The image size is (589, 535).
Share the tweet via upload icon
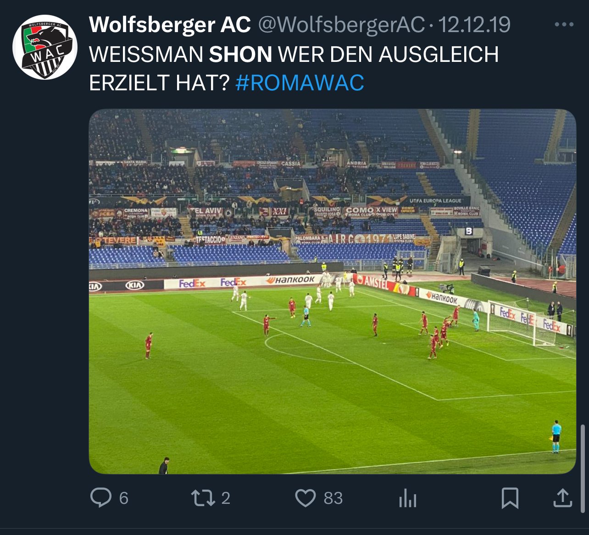pos(562,498)
